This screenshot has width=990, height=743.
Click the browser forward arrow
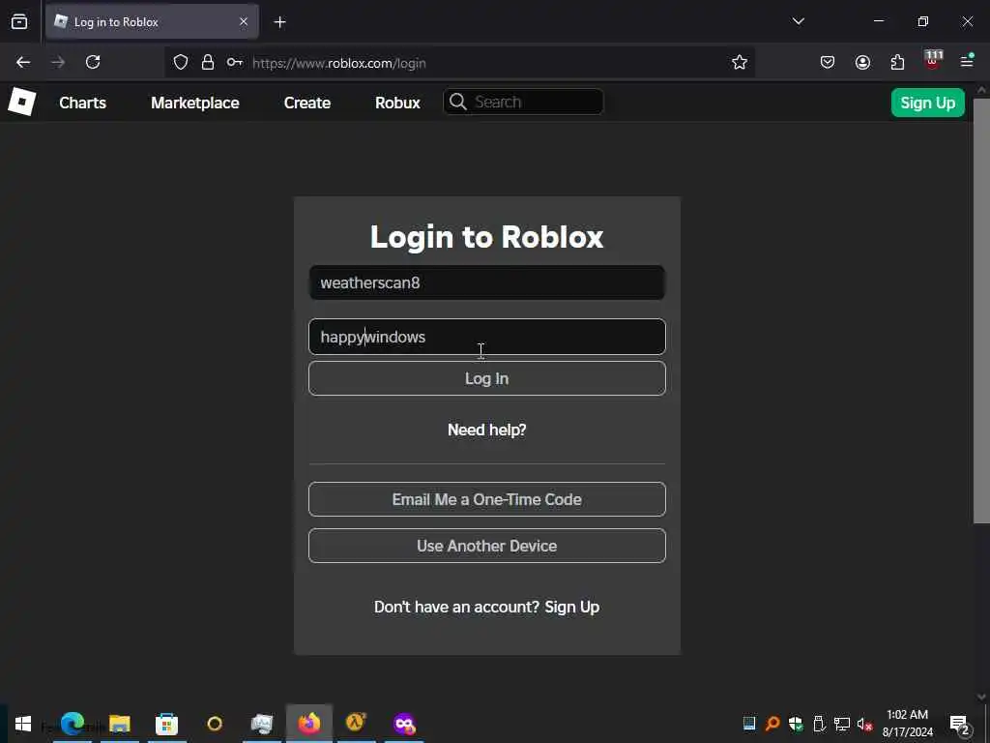click(58, 62)
